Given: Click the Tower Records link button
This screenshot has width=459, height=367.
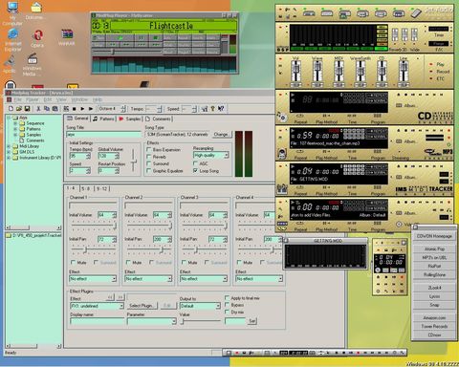Looking at the screenshot, I should click(x=434, y=326).
